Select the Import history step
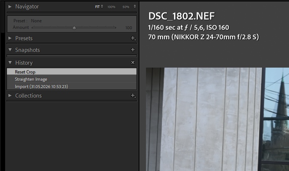Image resolution: width=289 pixels, height=171 pixels. pos(72,86)
